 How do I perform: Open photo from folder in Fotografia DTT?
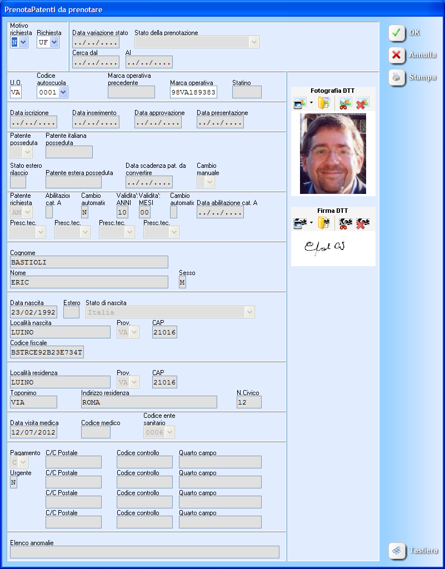[324, 103]
